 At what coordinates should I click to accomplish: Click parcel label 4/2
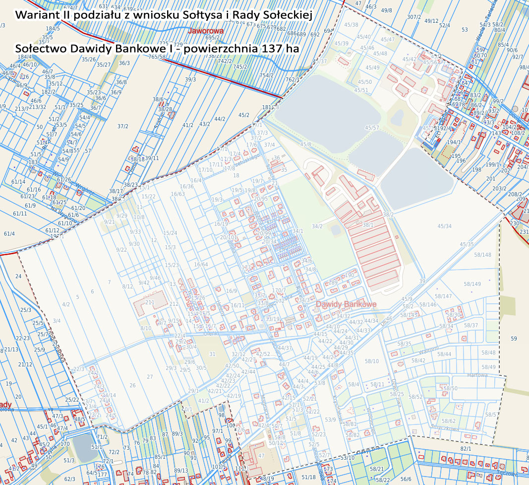click(65, 304)
